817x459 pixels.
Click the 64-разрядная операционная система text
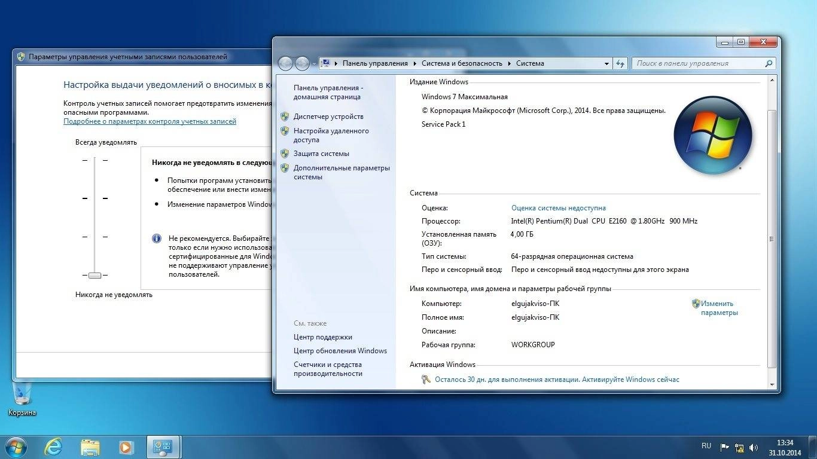(572, 256)
